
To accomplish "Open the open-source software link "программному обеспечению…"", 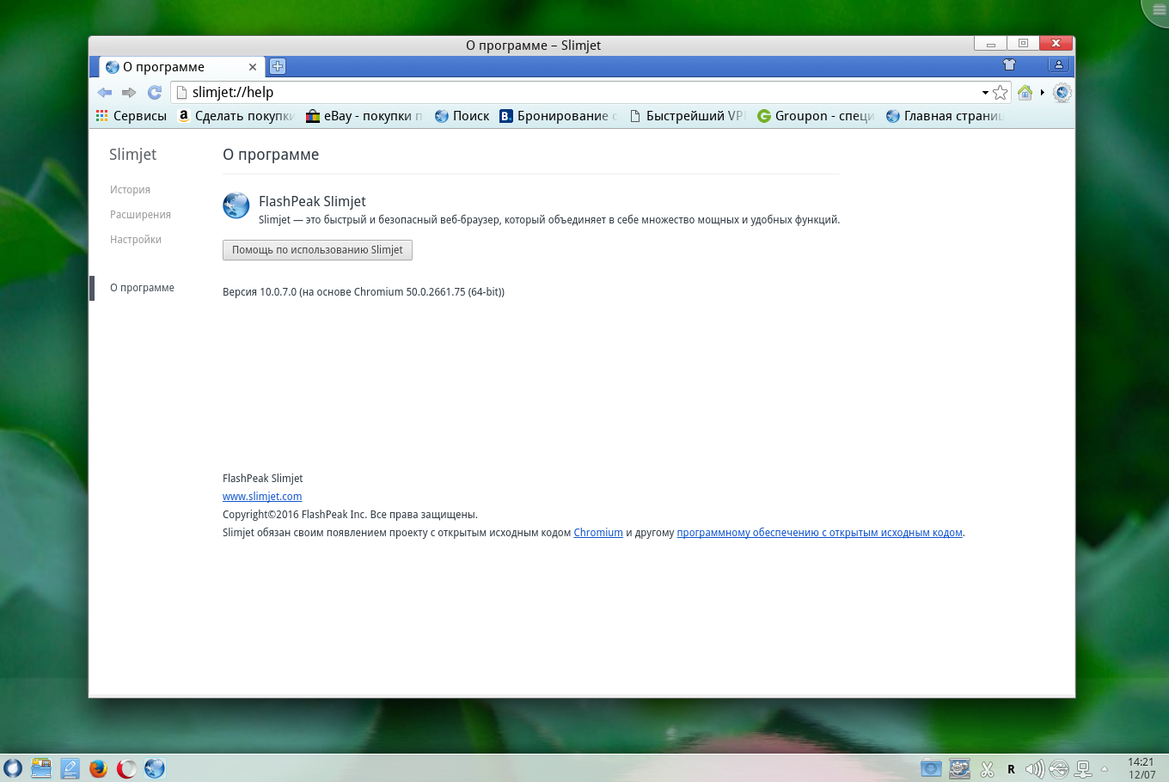I will click(820, 533).
